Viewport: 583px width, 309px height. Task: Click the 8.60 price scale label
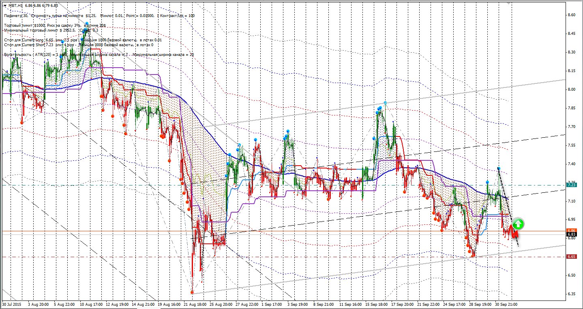(x=572, y=15)
